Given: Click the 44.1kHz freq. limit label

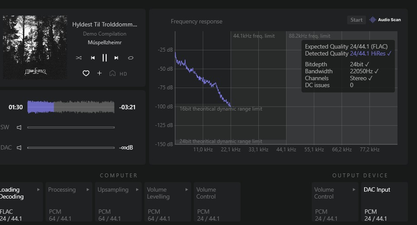Looking at the screenshot, I should (x=254, y=36).
